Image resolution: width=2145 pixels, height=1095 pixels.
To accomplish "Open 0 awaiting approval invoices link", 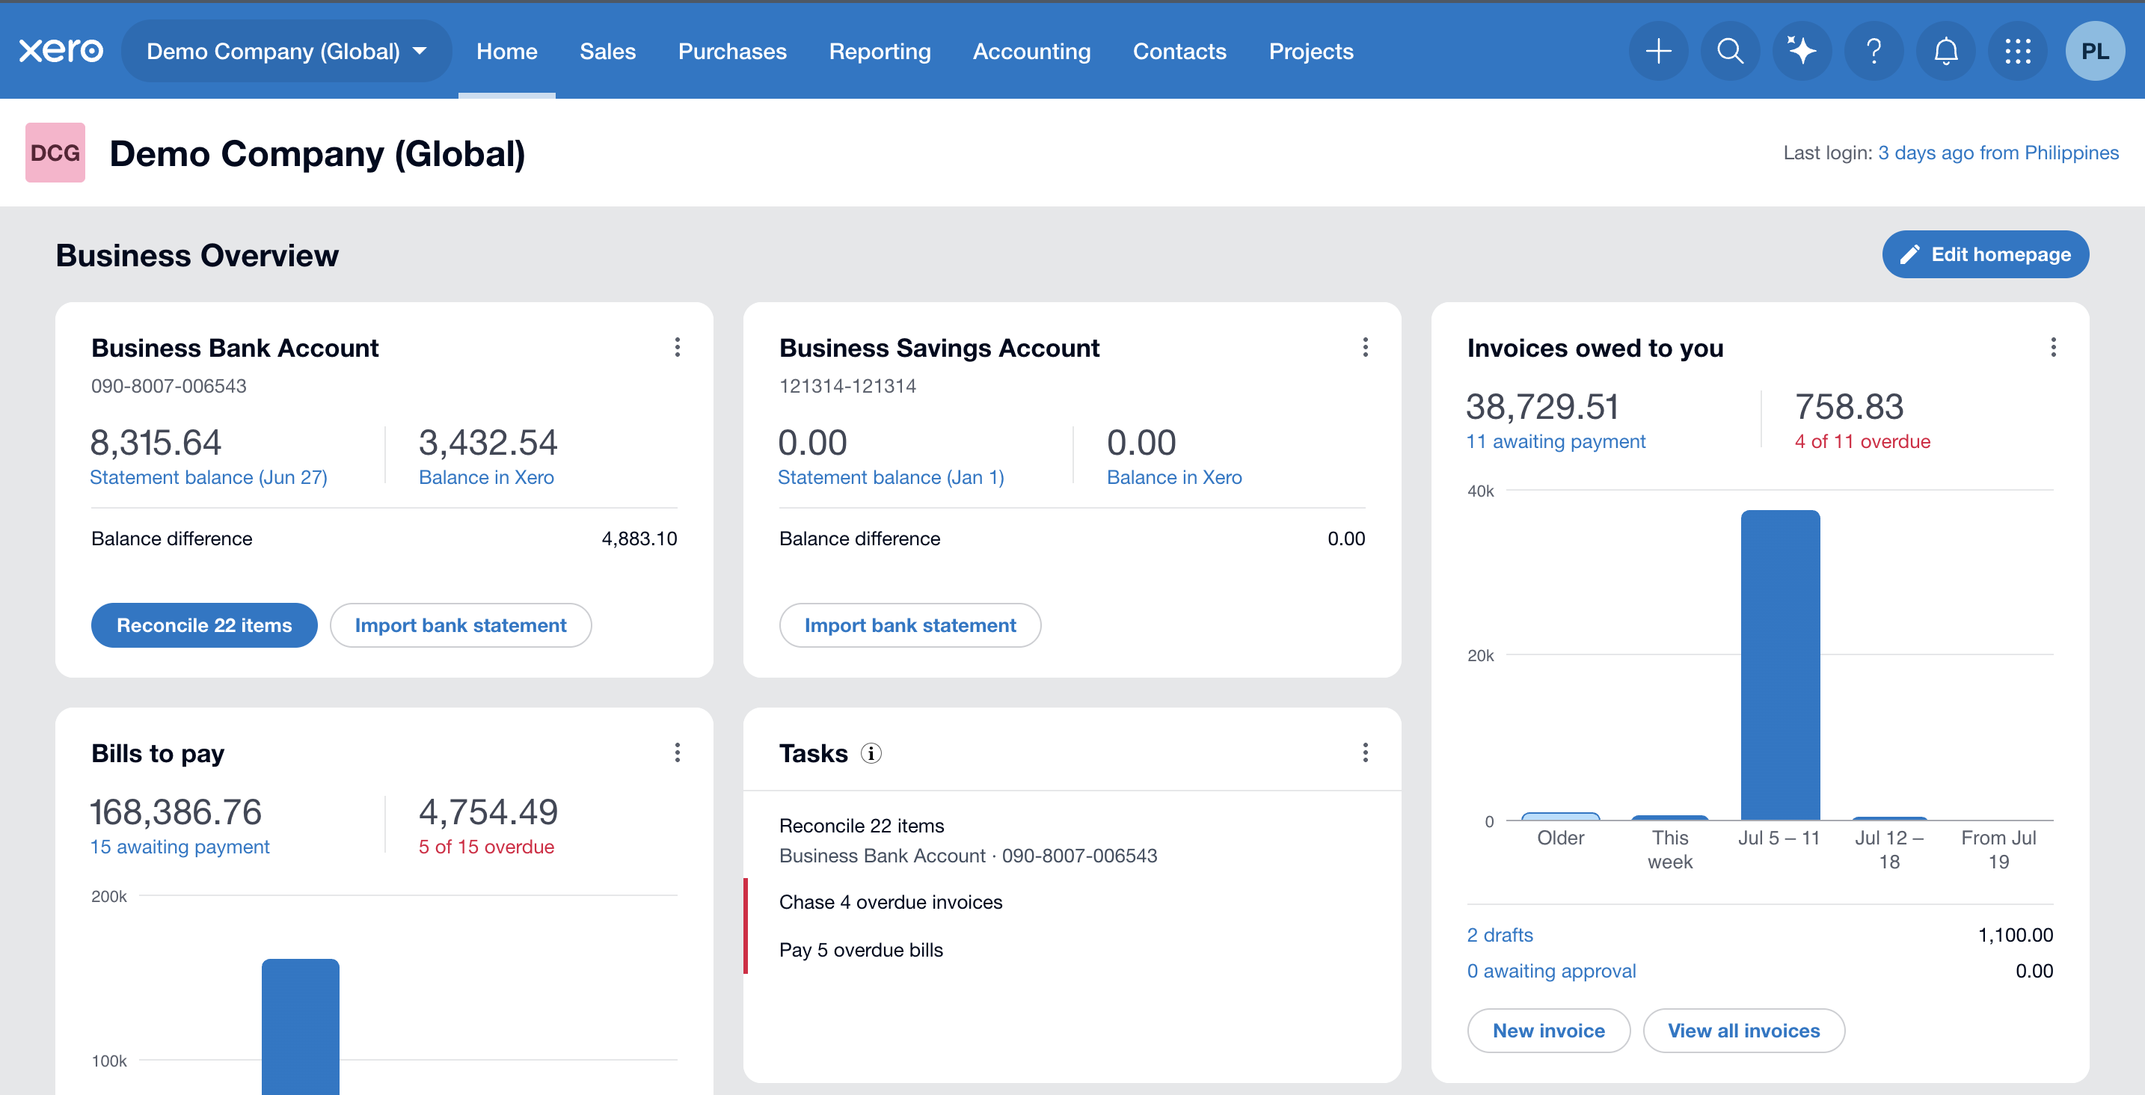I will point(1551,971).
